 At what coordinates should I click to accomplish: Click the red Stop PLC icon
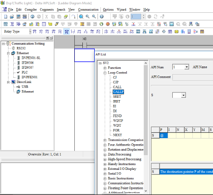(x=108, y=24)
